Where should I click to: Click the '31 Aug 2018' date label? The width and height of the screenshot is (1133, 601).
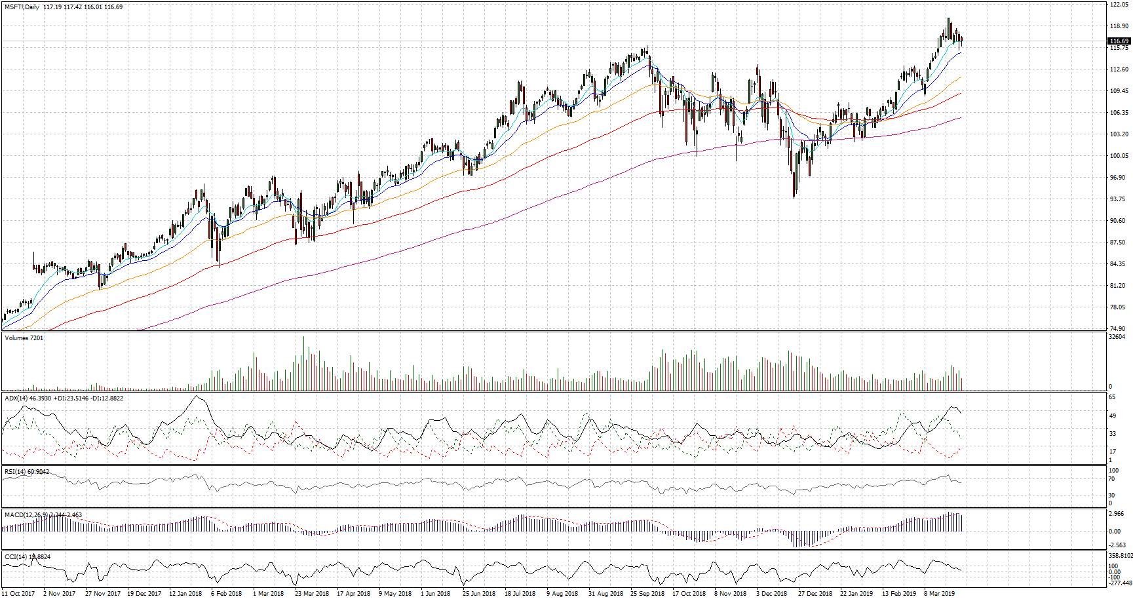(x=605, y=594)
